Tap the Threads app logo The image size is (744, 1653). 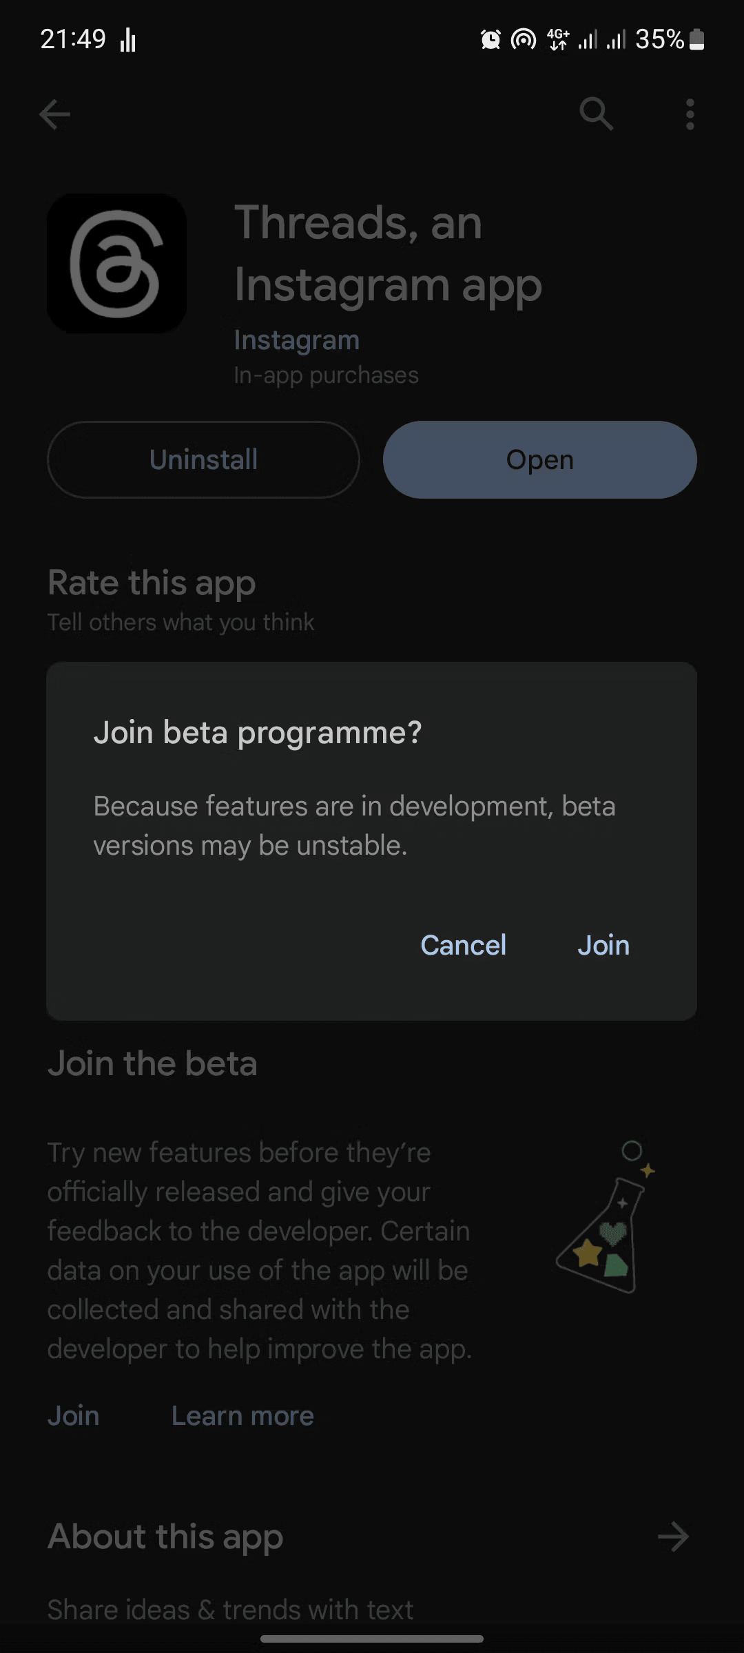(x=117, y=263)
